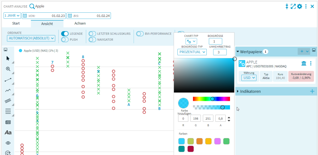Open the Aa text annotation tool
The image size is (318, 155).
(x=8, y=133)
